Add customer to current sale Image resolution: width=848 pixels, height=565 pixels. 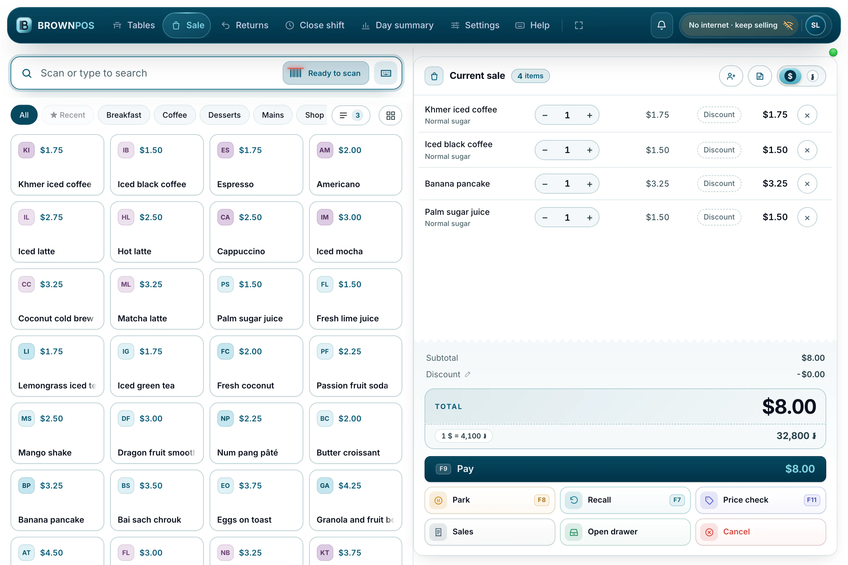coord(731,76)
